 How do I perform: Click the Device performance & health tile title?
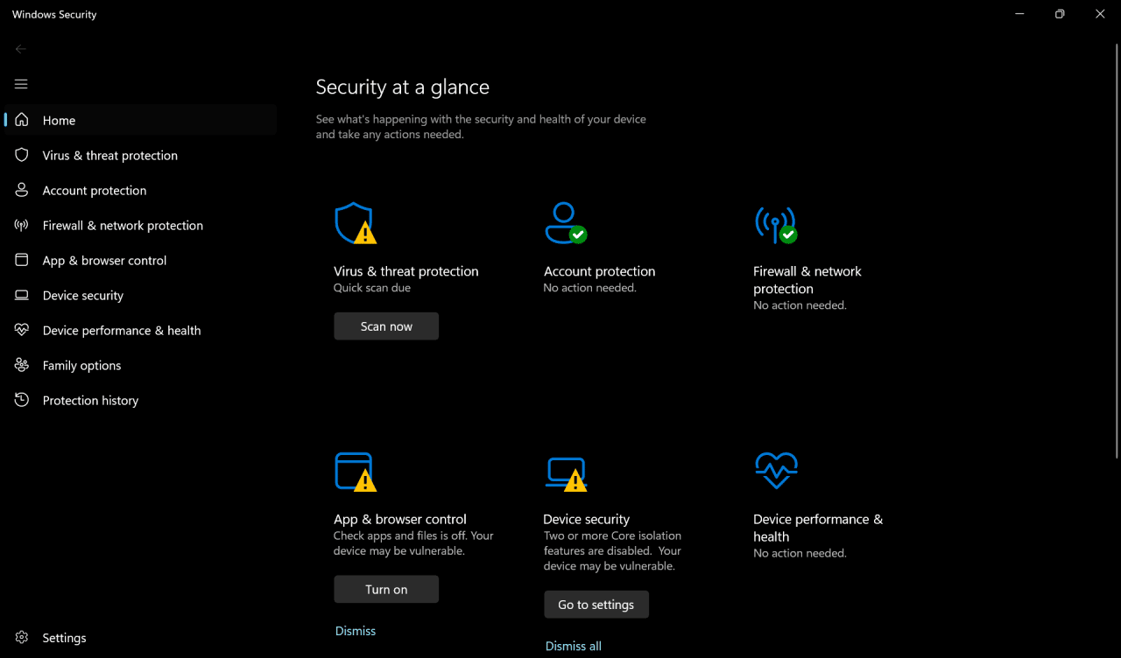(818, 528)
